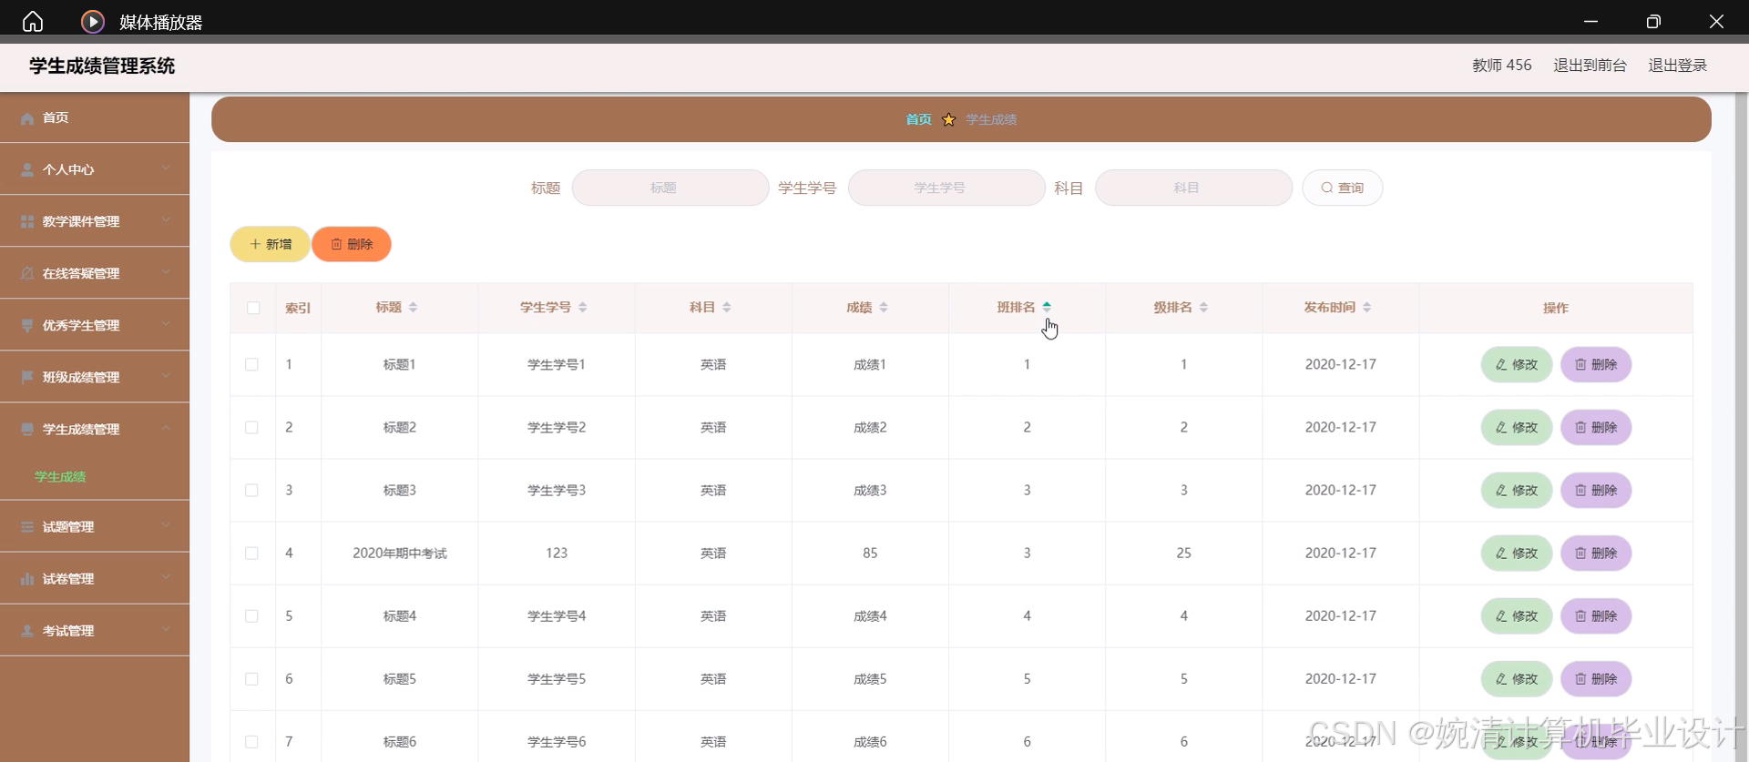Screen dimensions: 1749x762
Task: Click the 首页 house icon in sidebar
Action: 27,118
